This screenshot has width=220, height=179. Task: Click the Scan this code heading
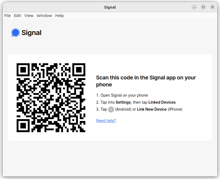pos(146,81)
